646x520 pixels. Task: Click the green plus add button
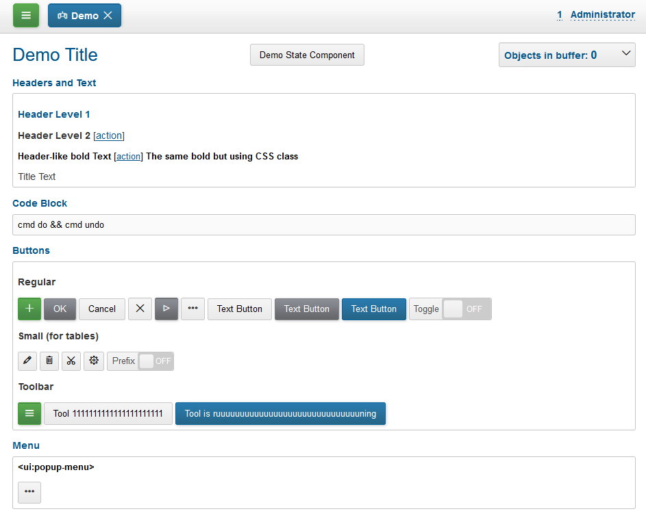pos(29,309)
